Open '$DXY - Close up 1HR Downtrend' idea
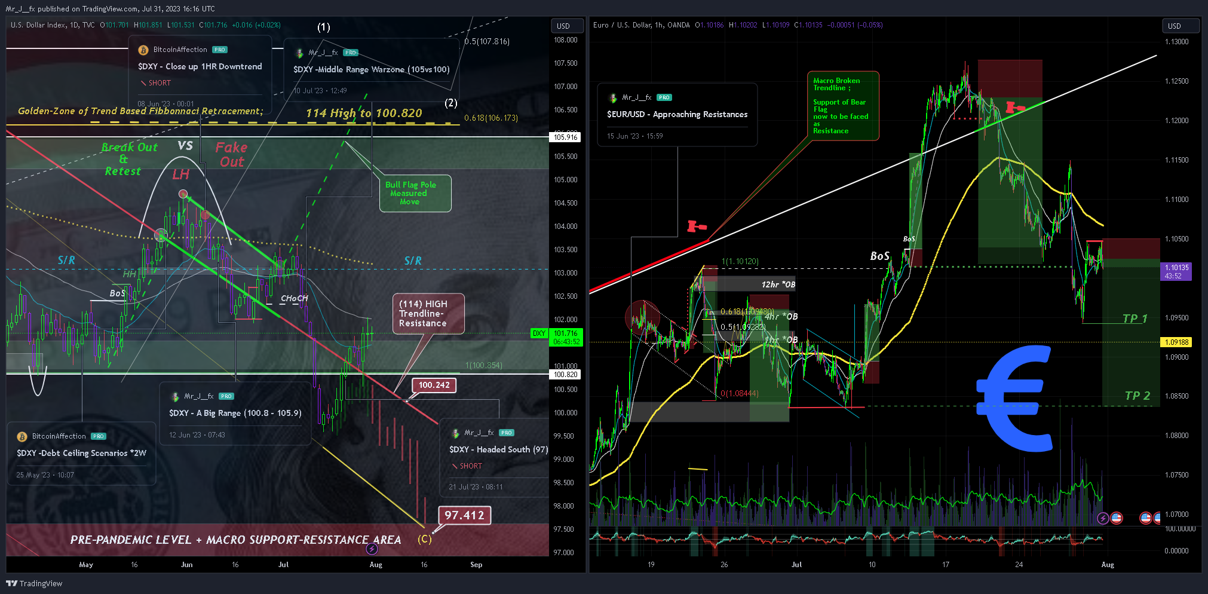 pos(200,66)
